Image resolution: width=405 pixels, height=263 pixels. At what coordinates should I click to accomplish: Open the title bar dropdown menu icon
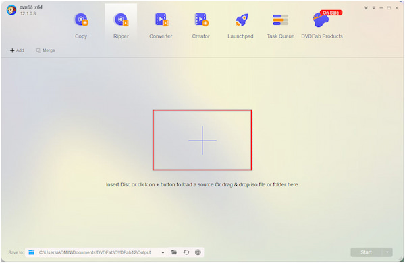click(x=374, y=8)
